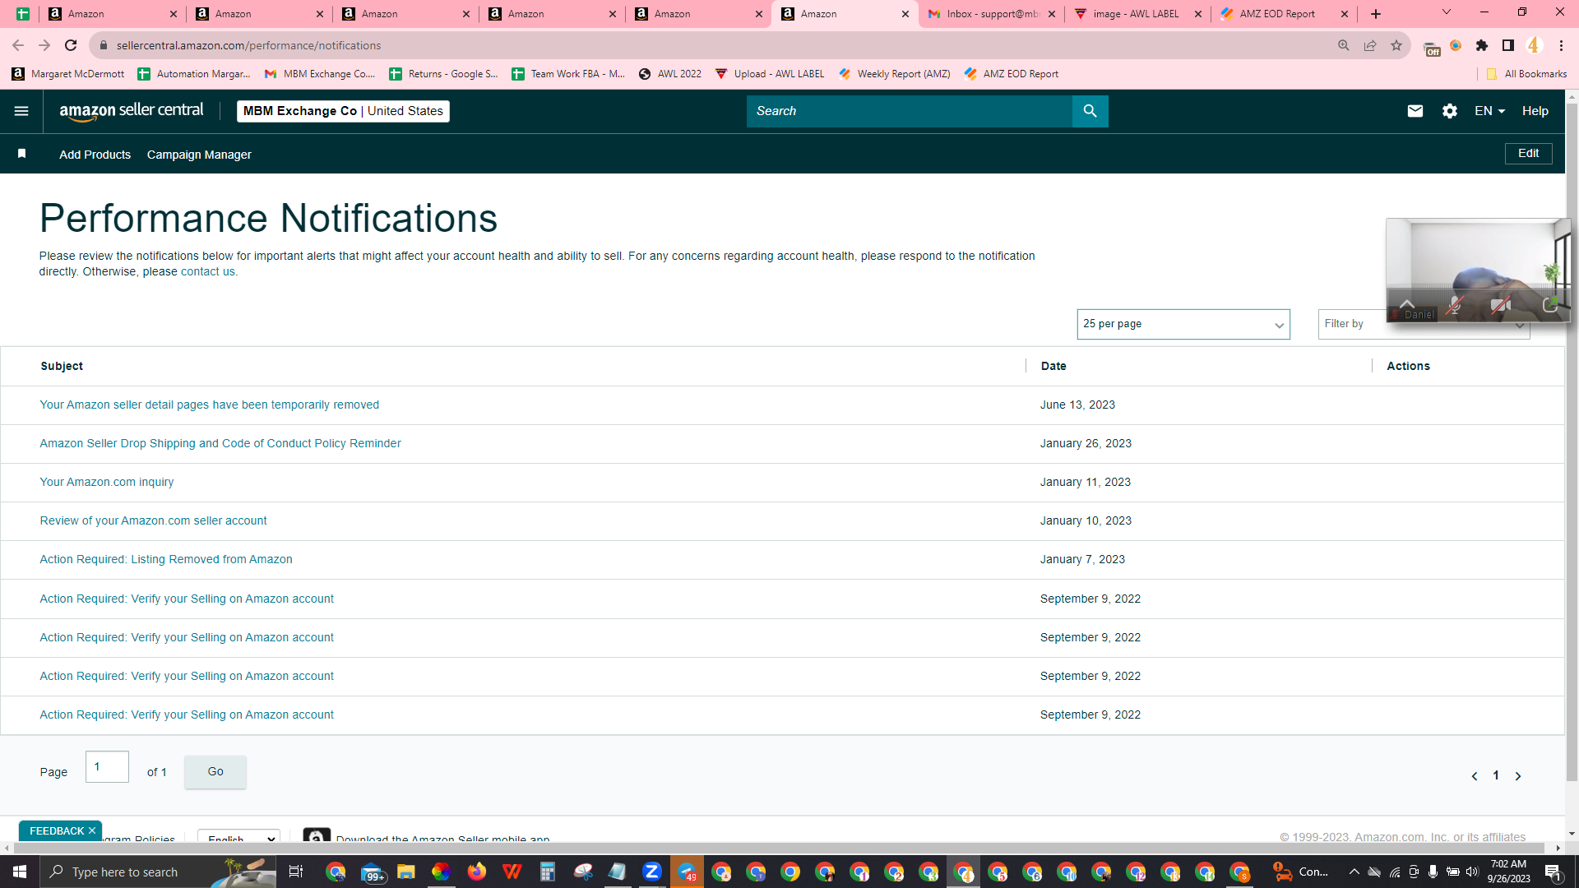Open the Calculator from the taskbar

point(548,872)
